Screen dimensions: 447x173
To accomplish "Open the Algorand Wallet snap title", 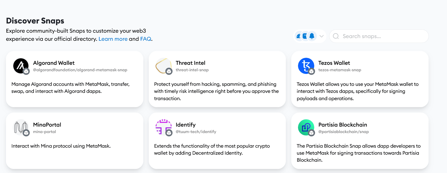I will [x=54, y=63].
